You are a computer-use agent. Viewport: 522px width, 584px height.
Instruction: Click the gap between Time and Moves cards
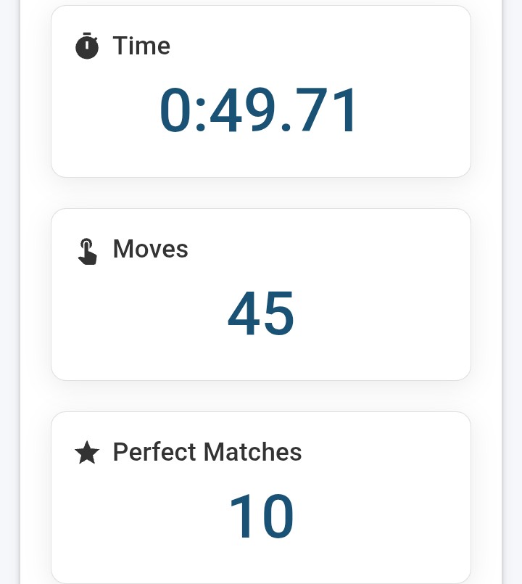click(x=261, y=193)
